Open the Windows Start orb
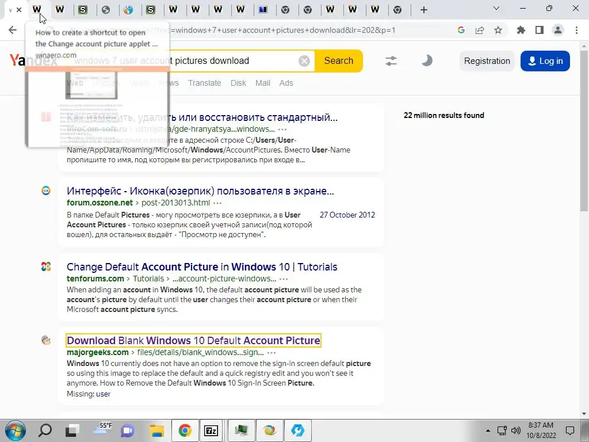The image size is (589, 442). coord(15,430)
